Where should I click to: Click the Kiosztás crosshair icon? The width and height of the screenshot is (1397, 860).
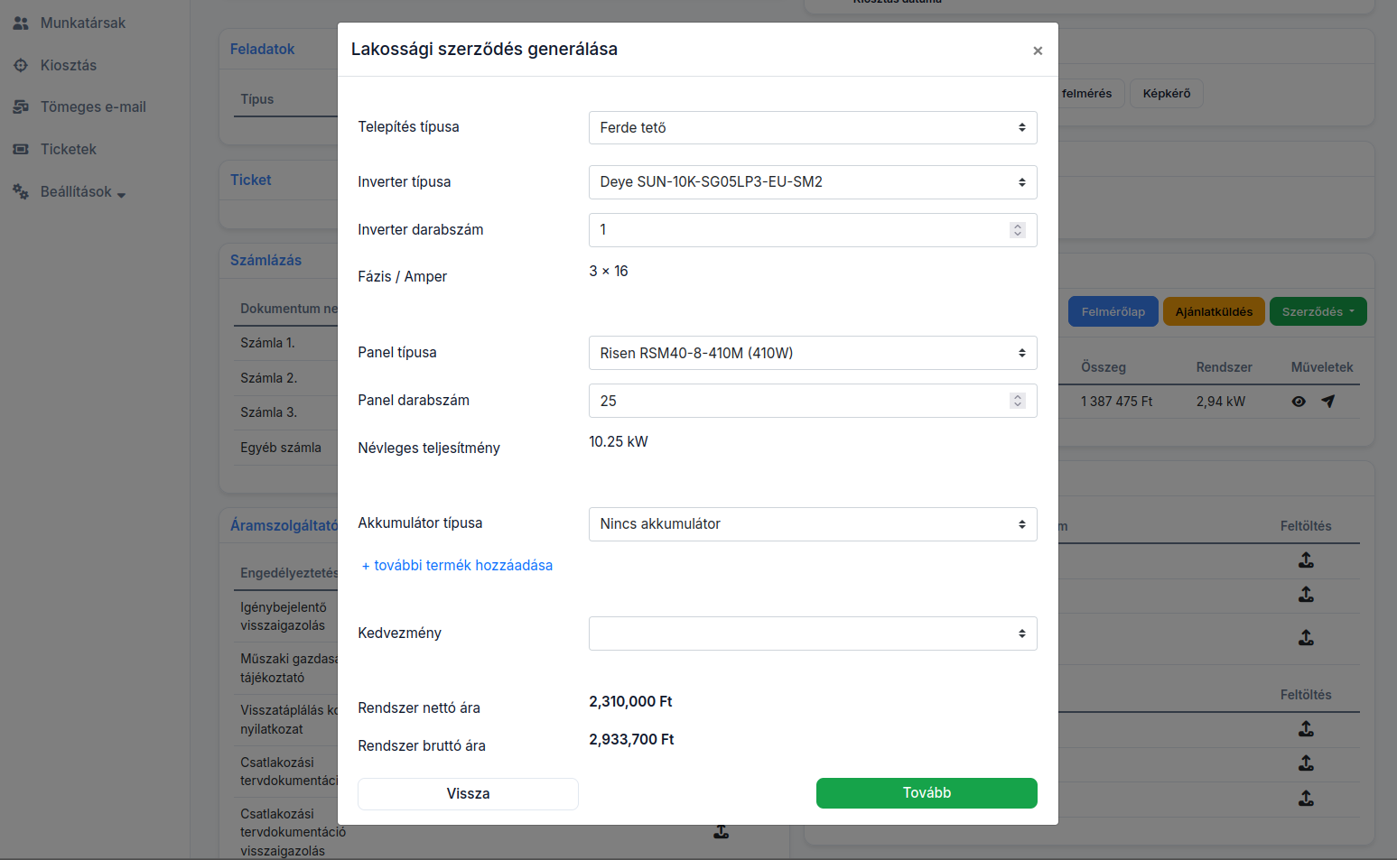click(x=21, y=66)
